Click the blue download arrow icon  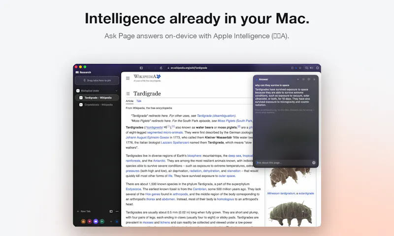click(117, 221)
